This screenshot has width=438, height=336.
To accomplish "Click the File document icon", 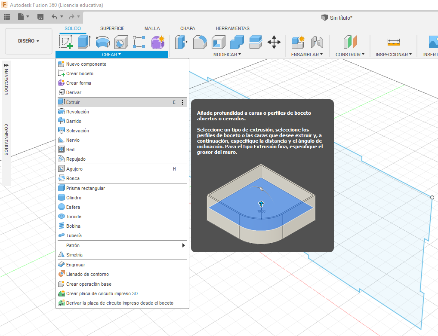I will [21, 17].
